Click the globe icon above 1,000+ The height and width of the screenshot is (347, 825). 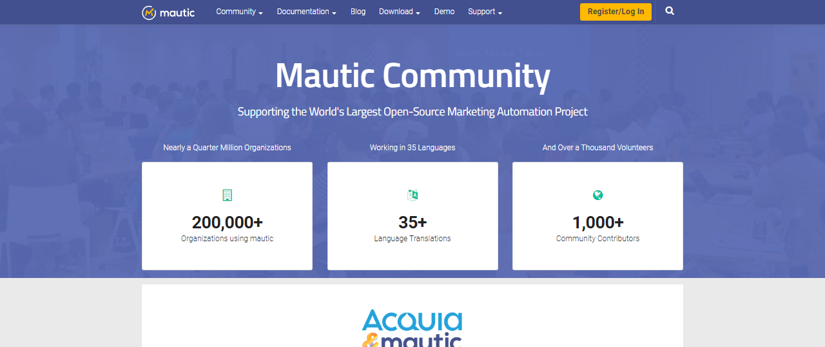point(597,195)
